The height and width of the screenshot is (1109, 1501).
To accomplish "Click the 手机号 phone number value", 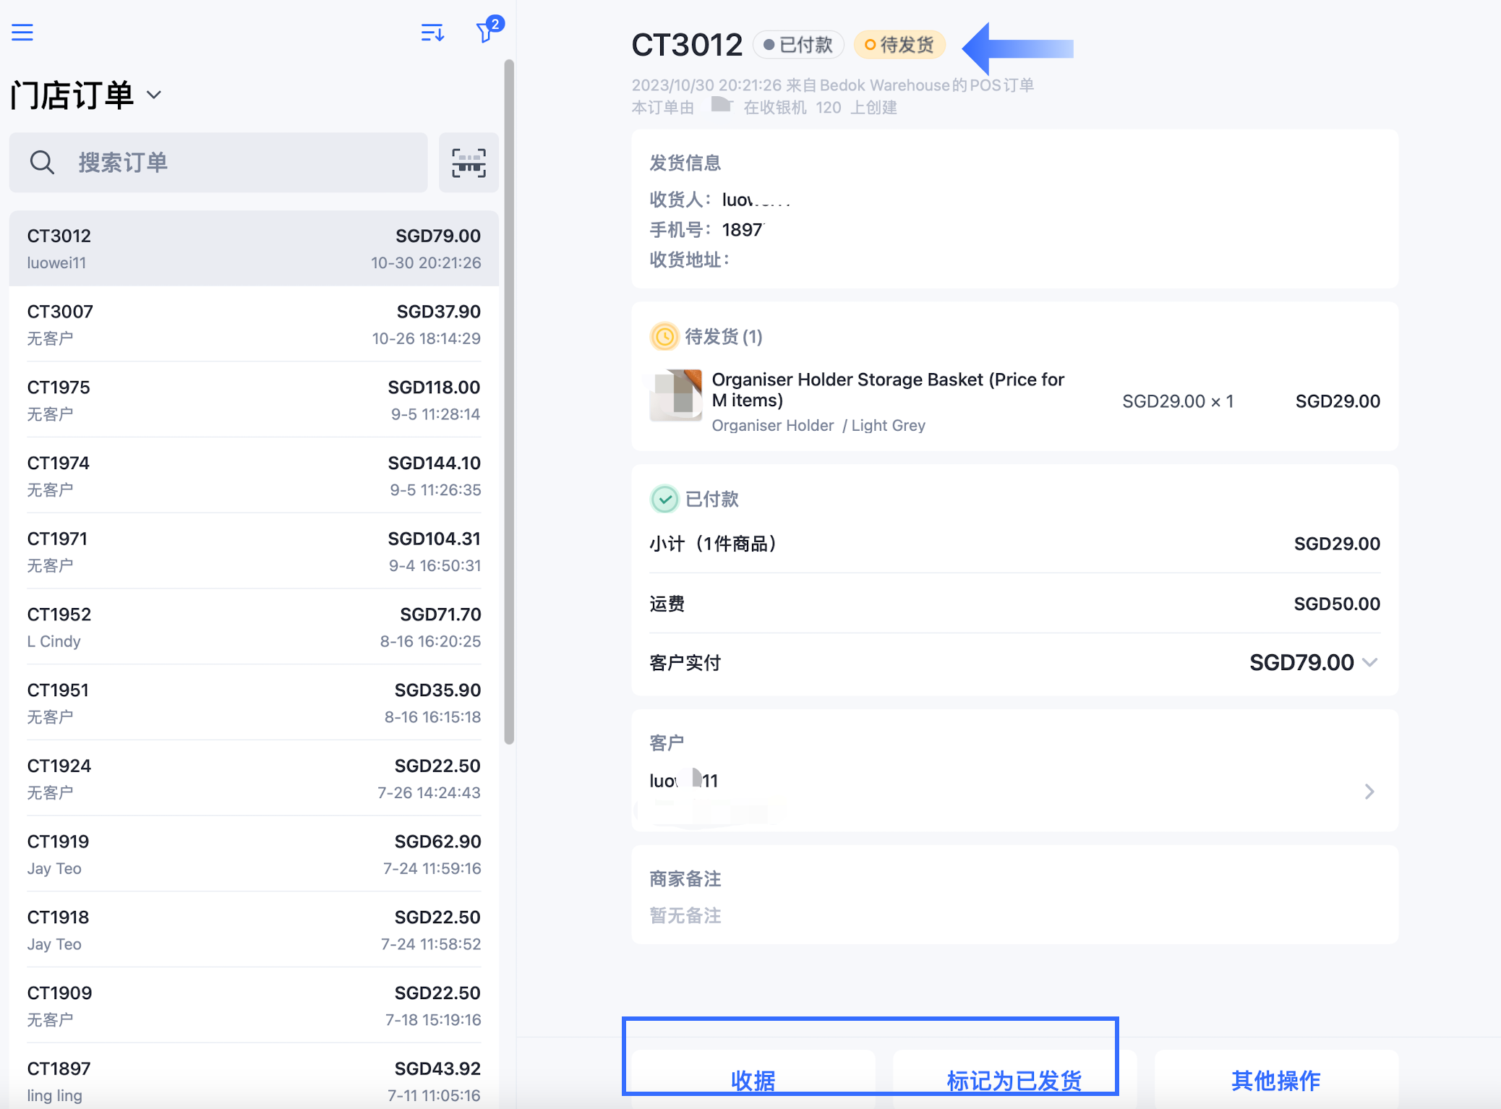I will [743, 230].
